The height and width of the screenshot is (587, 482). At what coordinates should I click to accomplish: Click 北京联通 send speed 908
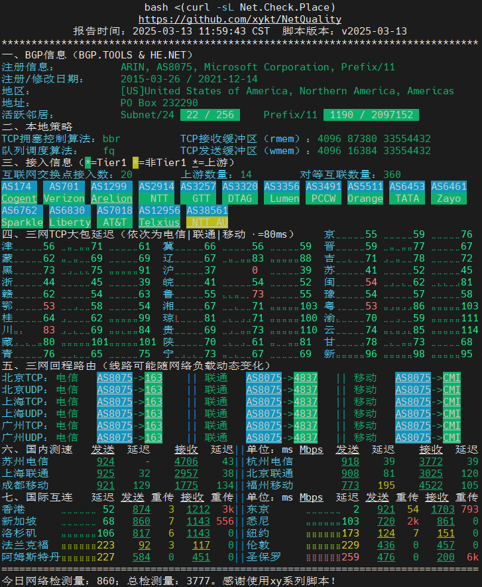tap(351, 473)
